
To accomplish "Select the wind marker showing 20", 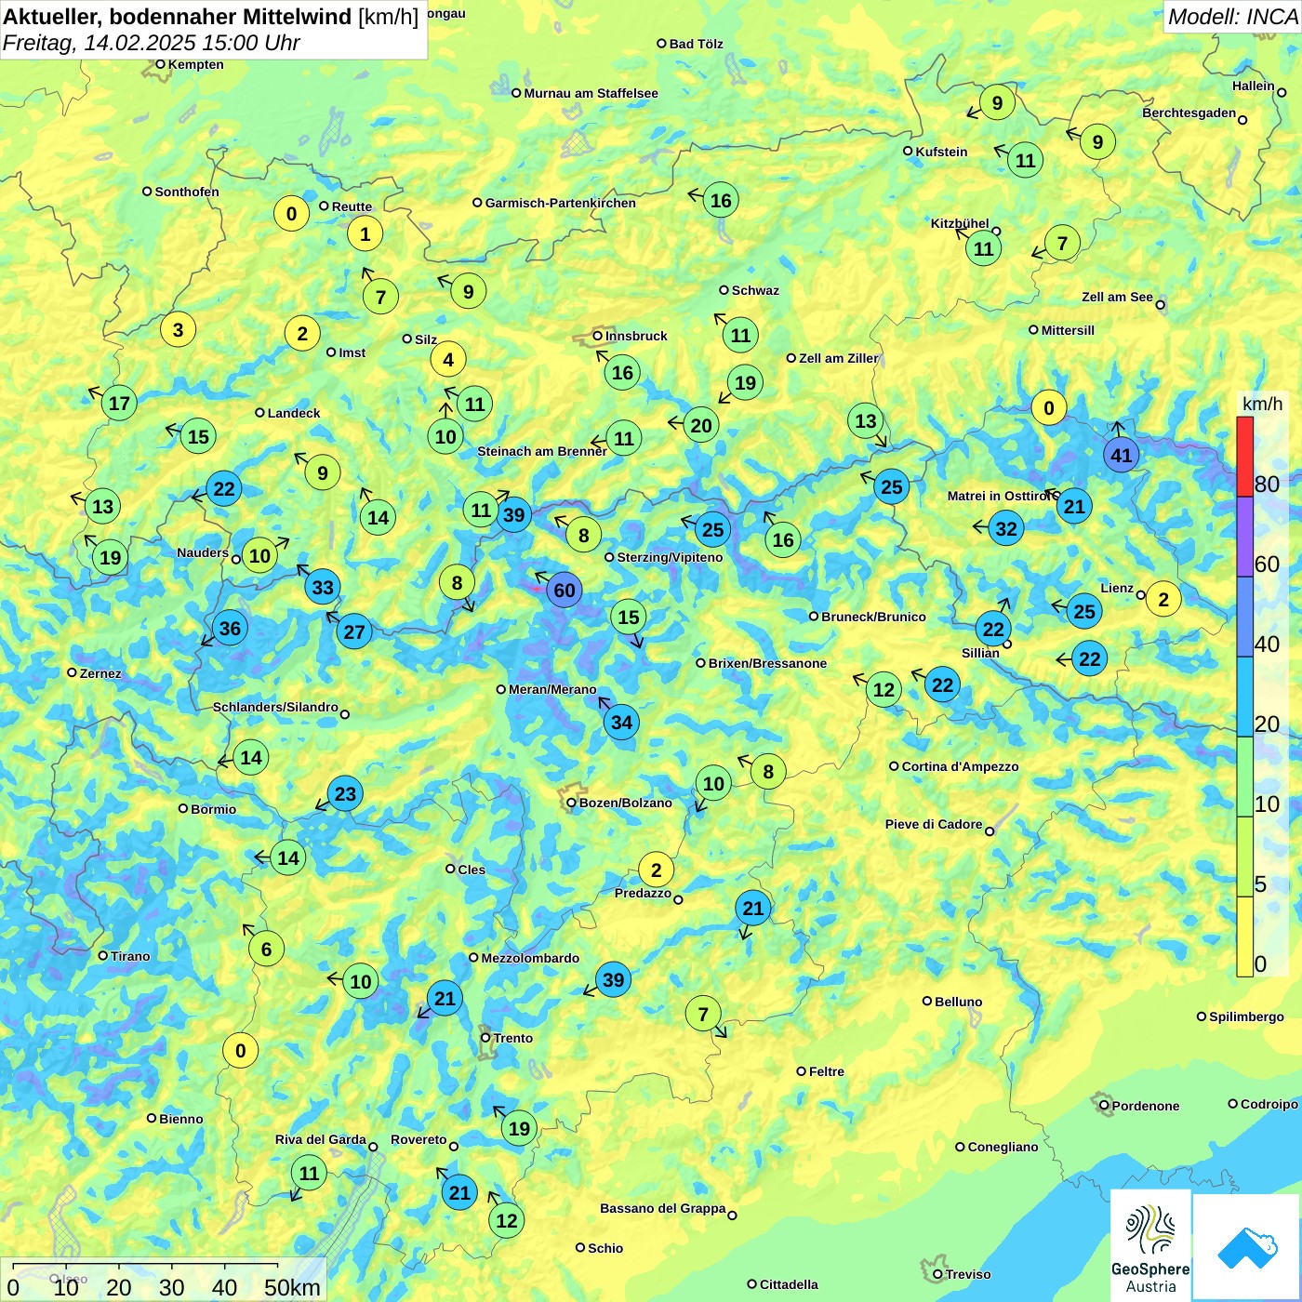I will tap(701, 426).
